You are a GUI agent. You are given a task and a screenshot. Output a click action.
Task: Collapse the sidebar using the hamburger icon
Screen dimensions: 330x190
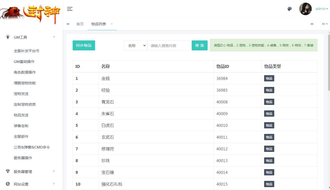pos(70,9)
